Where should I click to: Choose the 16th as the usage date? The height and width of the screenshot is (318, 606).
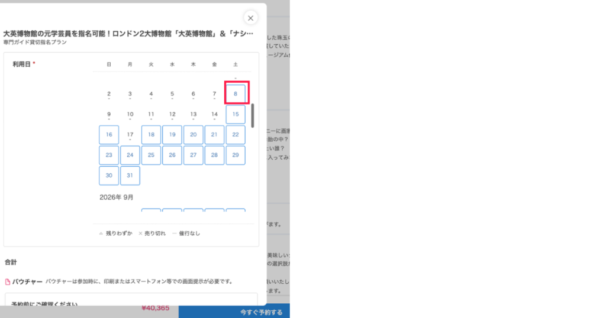[109, 135]
